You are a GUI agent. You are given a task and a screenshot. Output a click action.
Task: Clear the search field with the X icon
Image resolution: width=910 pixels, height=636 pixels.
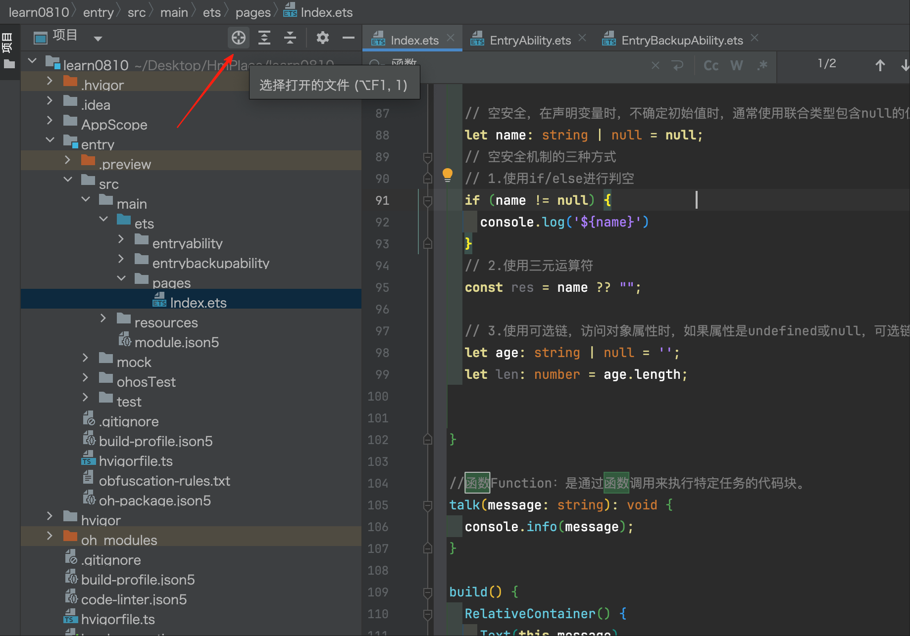655,65
